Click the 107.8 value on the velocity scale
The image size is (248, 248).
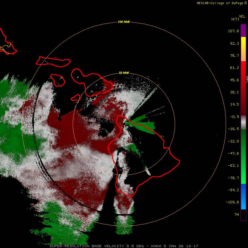point(233,31)
